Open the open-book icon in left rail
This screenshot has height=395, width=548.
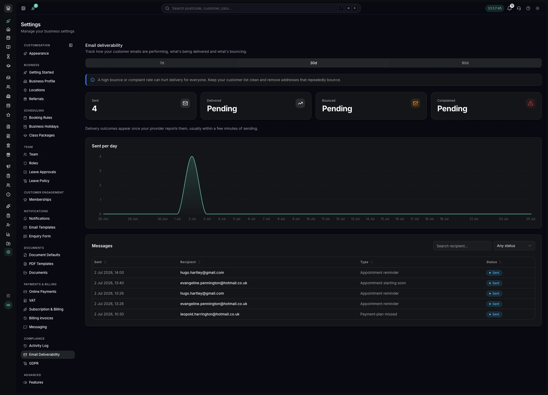pos(8,47)
